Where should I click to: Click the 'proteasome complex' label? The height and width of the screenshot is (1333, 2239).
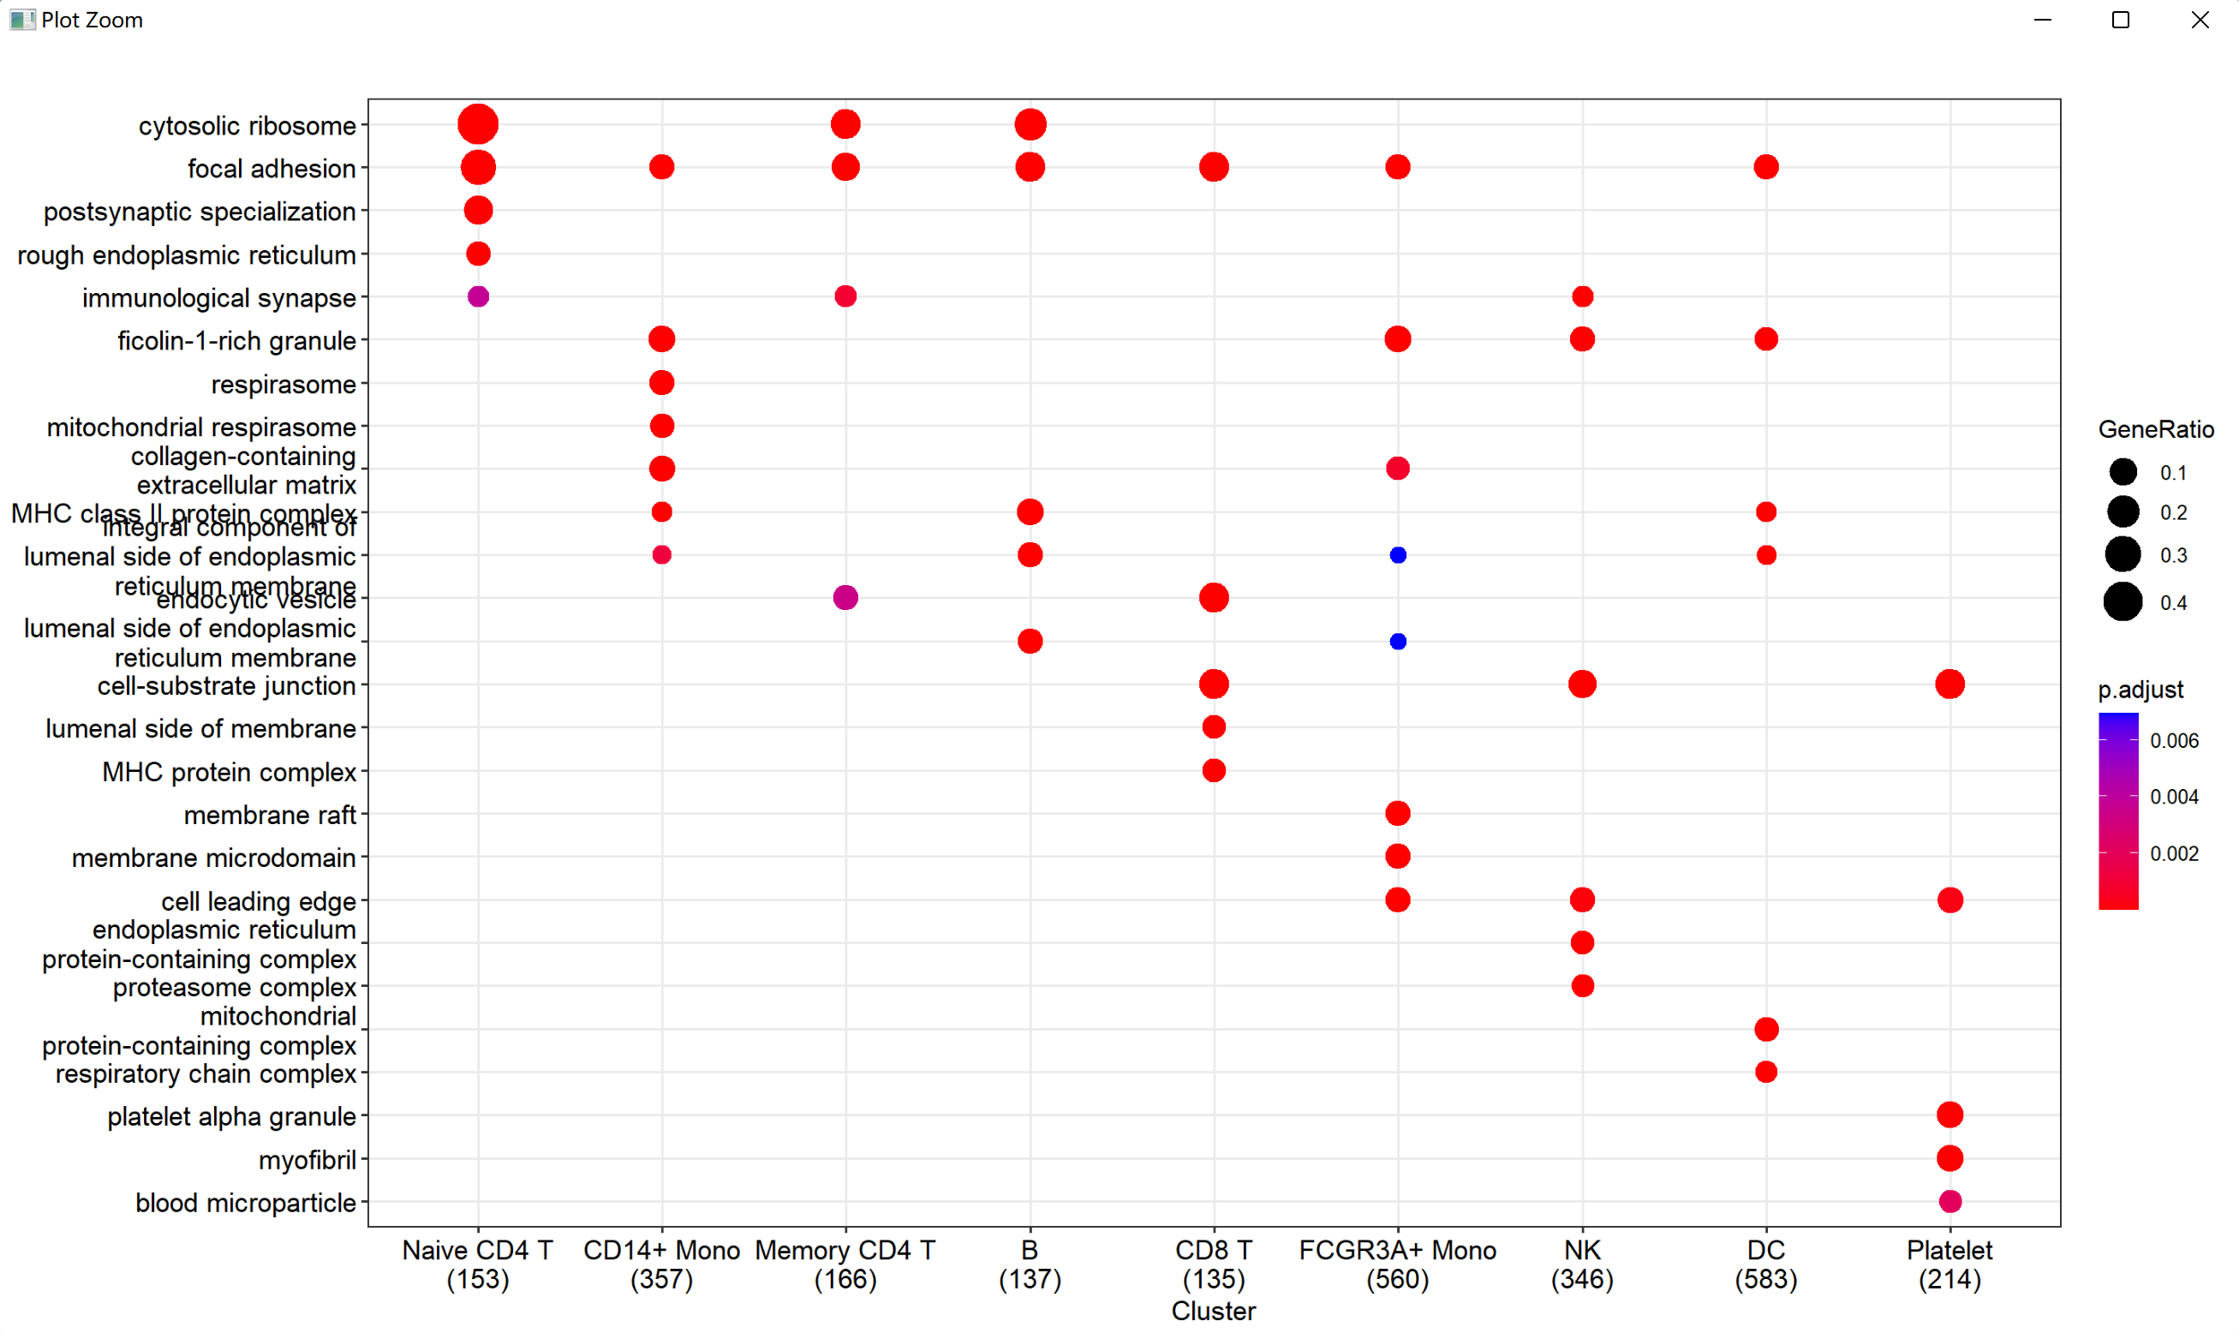[235, 987]
